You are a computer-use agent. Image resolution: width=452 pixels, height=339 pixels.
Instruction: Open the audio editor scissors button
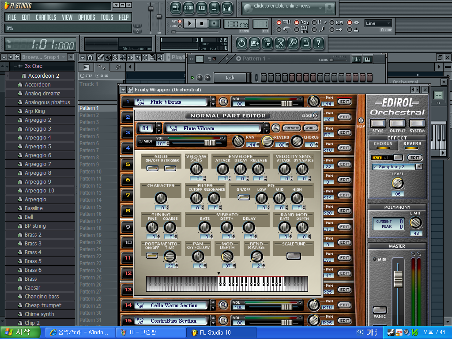coord(280,44)
